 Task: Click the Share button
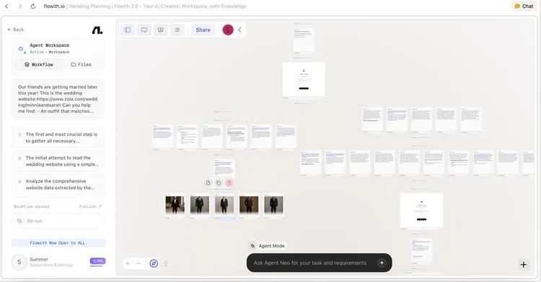203,30
